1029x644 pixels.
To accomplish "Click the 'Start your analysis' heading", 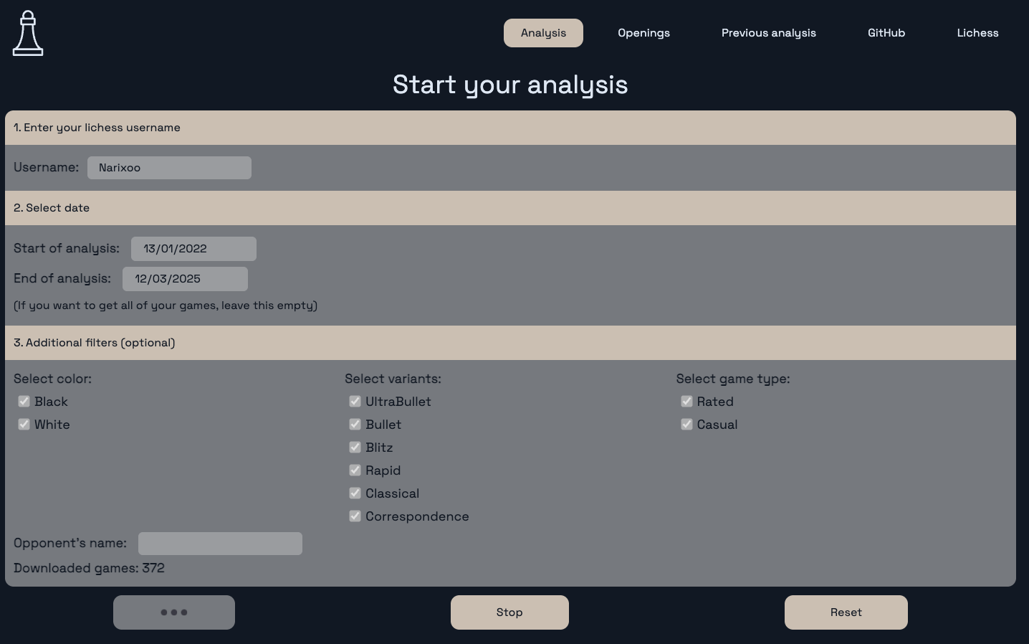I will tap(510, 85).
